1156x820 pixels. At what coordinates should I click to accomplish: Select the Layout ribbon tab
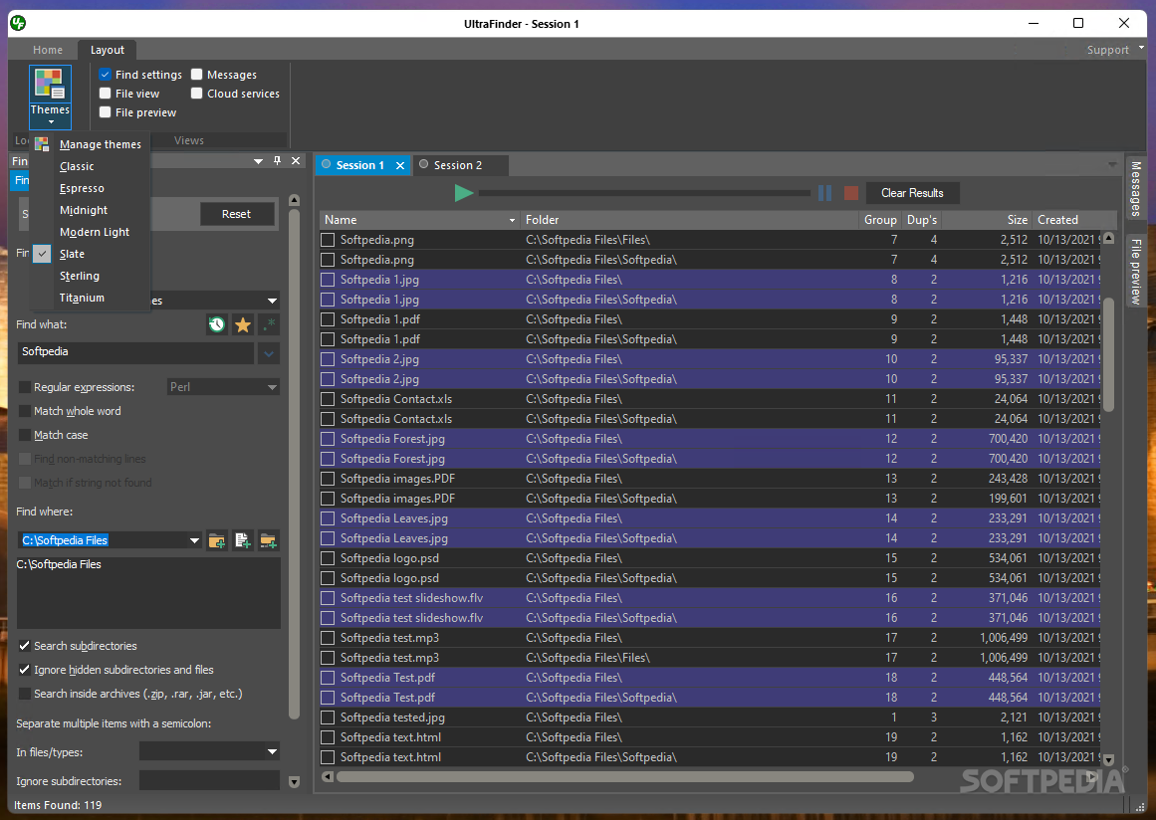click(107, 50)
